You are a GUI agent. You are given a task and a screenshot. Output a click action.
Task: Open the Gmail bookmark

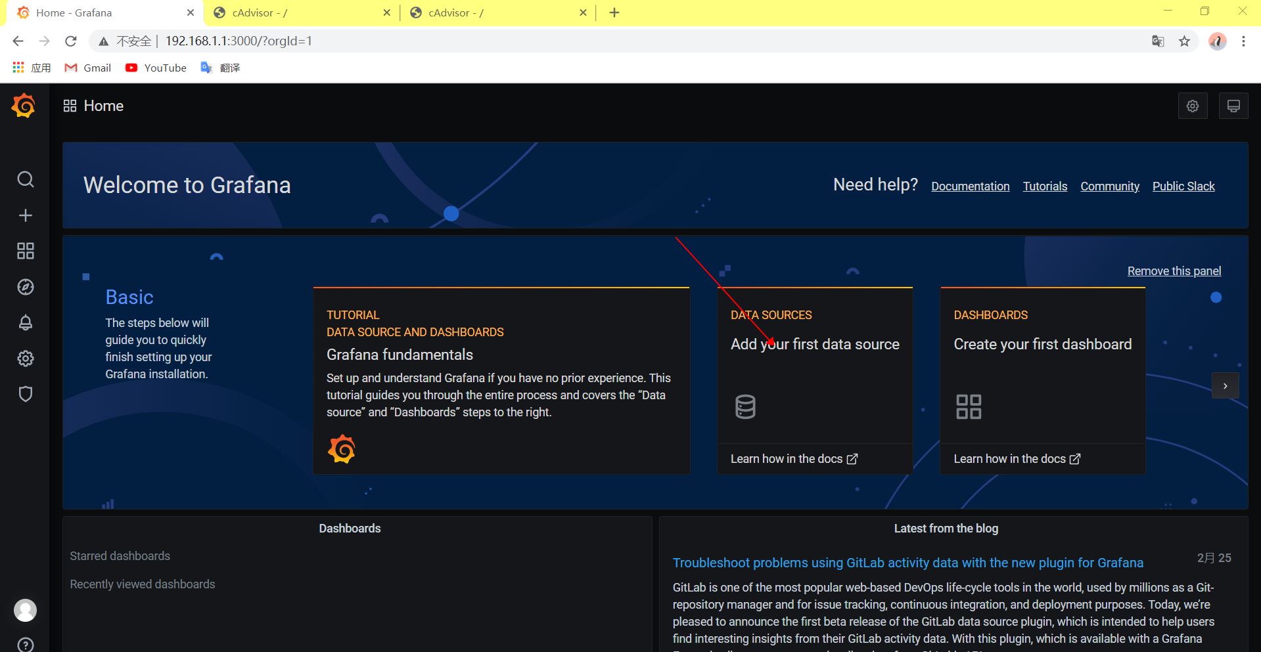pos(88,68)
